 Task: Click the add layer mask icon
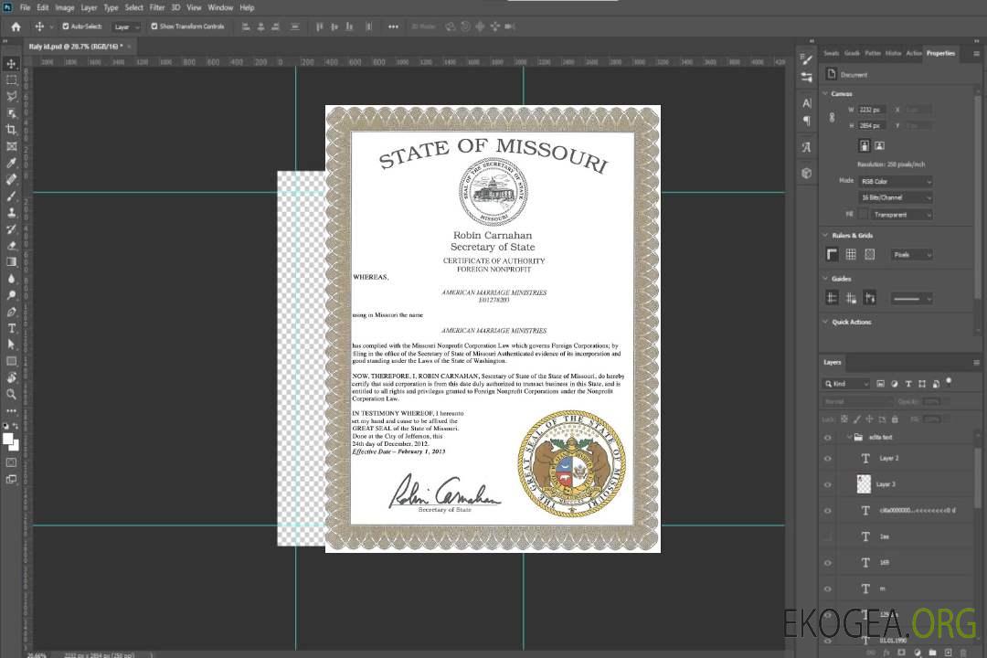coord(901,653)
